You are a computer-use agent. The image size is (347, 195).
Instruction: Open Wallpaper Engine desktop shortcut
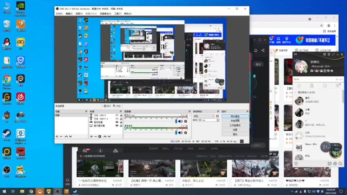coord(20,136)
